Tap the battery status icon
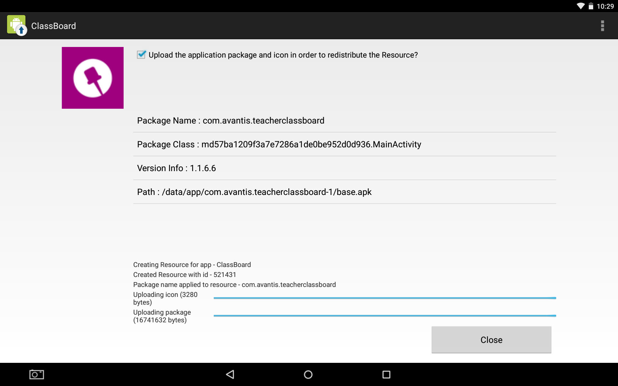The height and width of the screenshot is (386, 618). pos(591,6)
